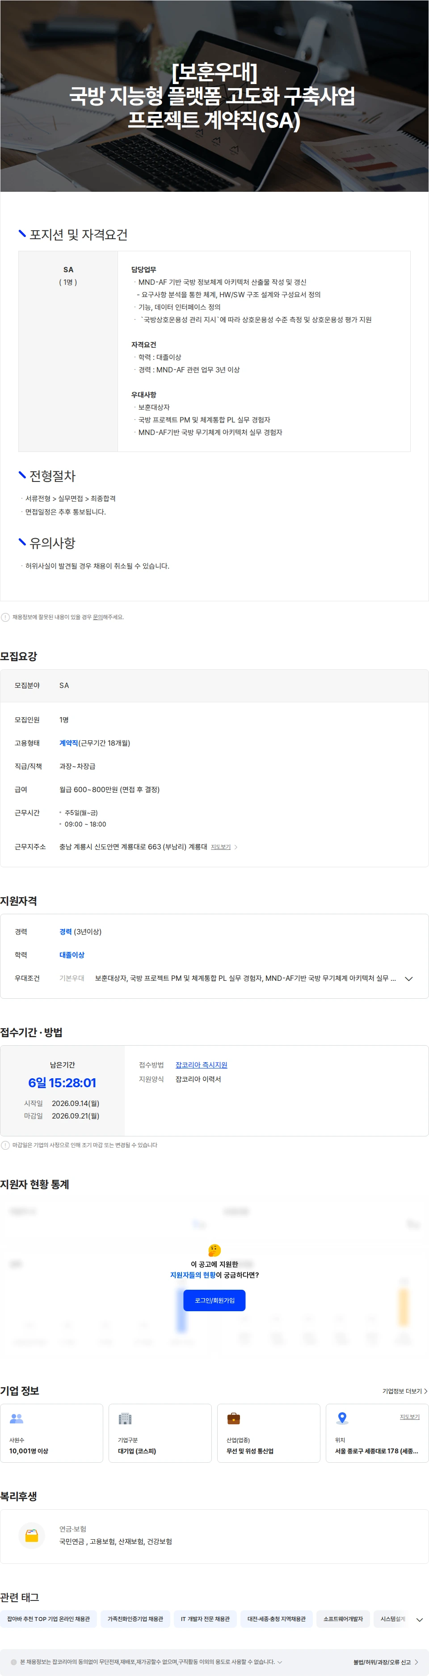Click the 잡코리아 이력서 application form text
This screenshot has height=1676, width=429.
(x=198, y=1079)
